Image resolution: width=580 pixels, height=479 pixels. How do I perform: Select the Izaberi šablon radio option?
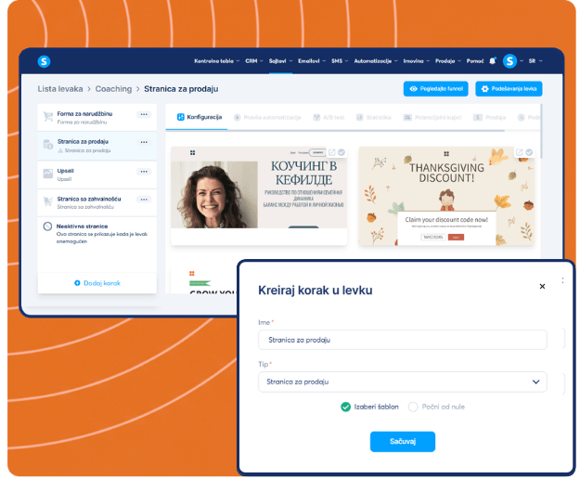click(345, 407)
